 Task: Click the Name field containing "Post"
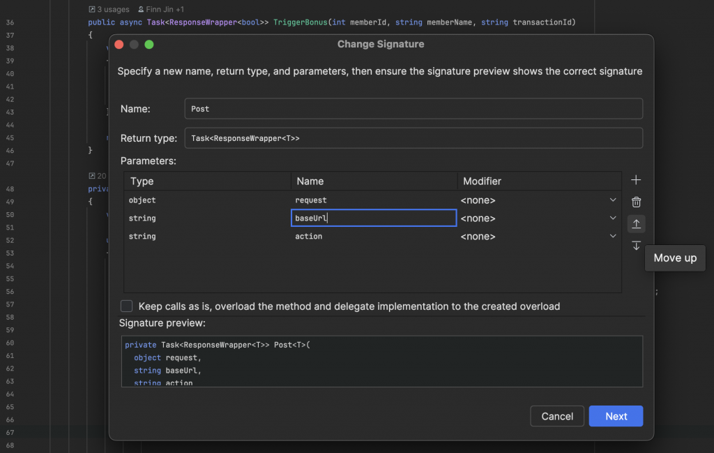point(413,109)
